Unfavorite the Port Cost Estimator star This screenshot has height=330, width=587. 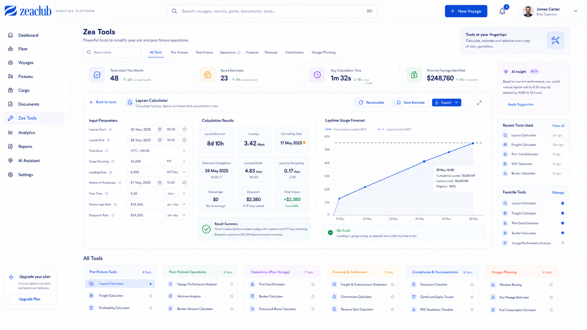click(562, 223)
